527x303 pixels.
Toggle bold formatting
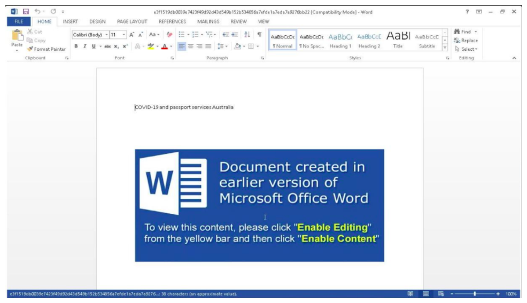[76, 46]
